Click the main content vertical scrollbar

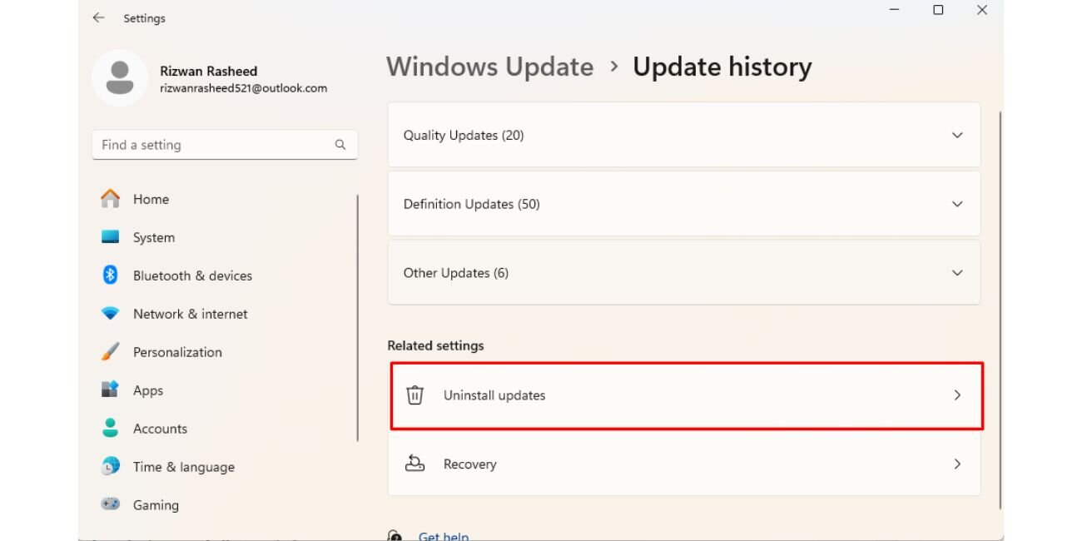pos(1000,310)
